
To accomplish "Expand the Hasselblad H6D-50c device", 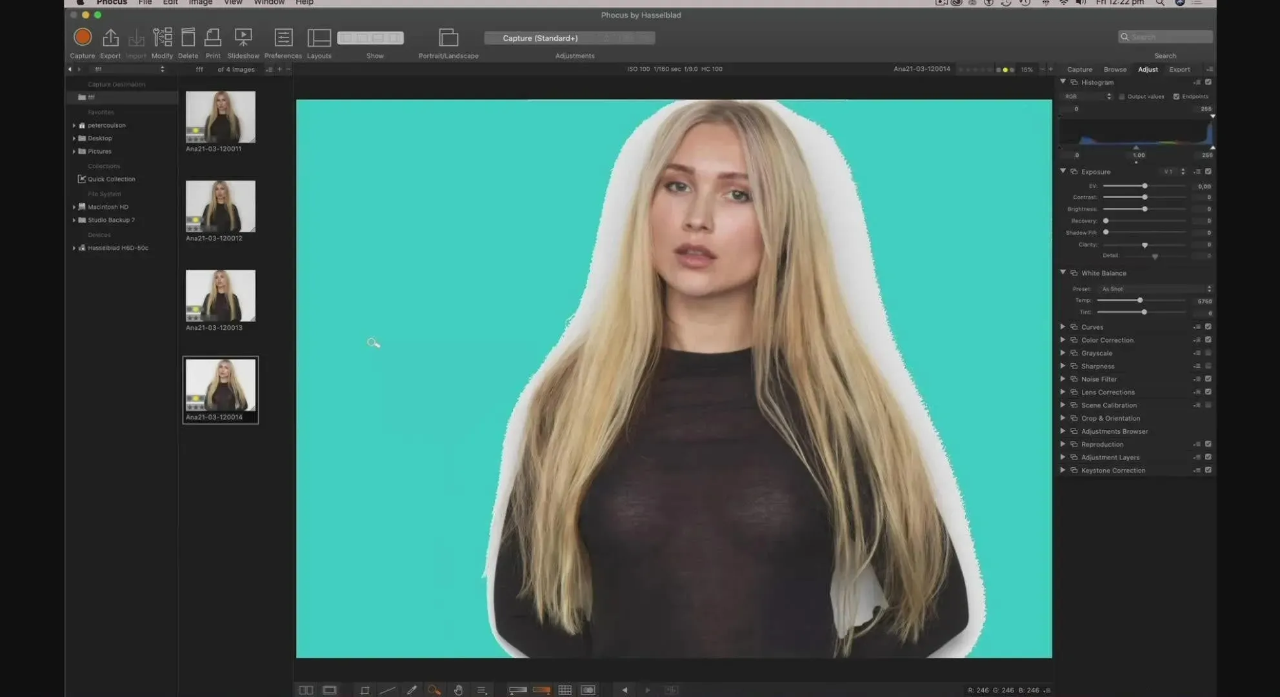I will 74,248.
